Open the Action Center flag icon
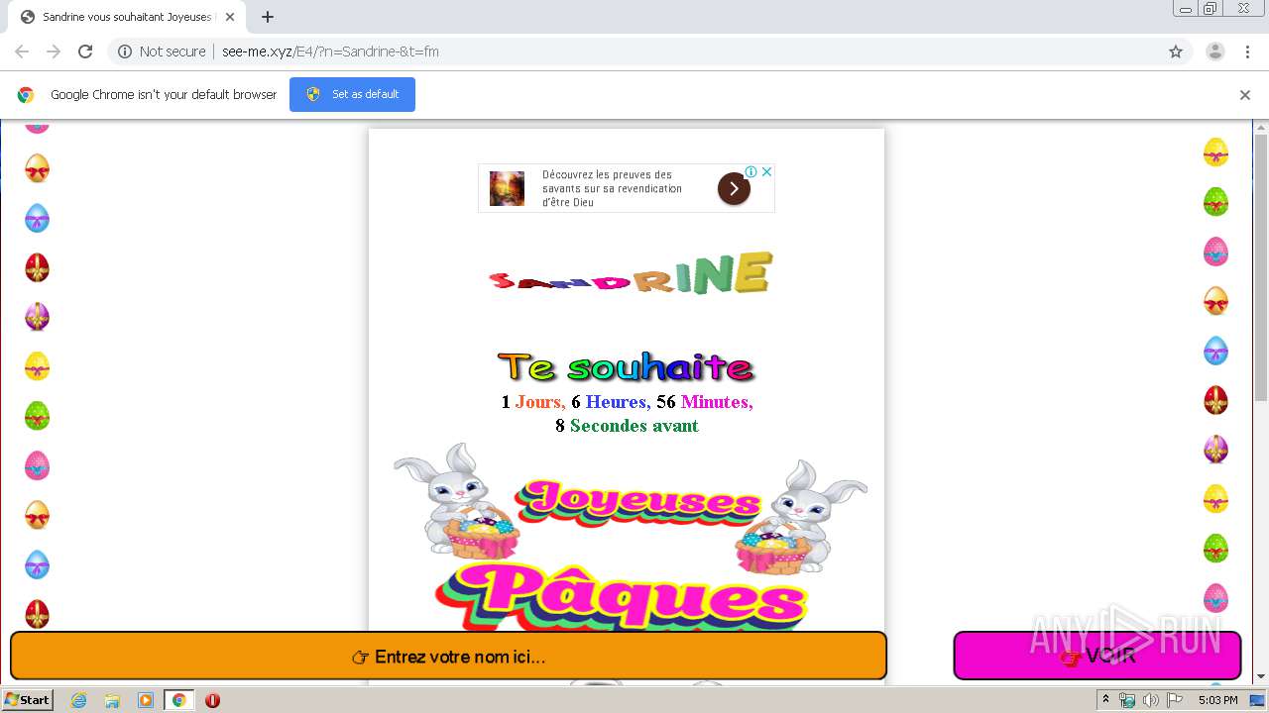The width and height of the screenshot is (1269, 713). [1175, 700]
